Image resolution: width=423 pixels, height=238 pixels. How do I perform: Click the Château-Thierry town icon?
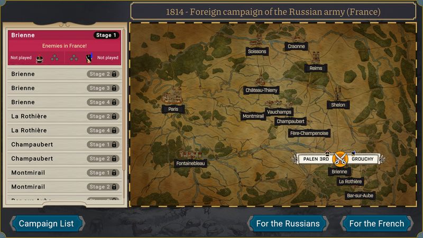coord(259,82)
